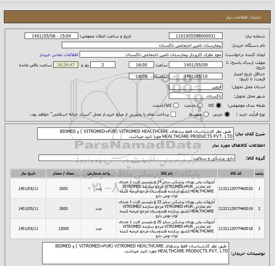Click quantity 2000 cell
The image size is (275, 266).
[x=63, y=189]
